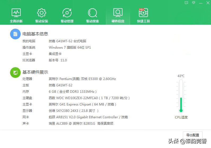211x148 pixels.
Task: Select the 硬件信息 monitor icon
Action: click(x=118, y=13)
